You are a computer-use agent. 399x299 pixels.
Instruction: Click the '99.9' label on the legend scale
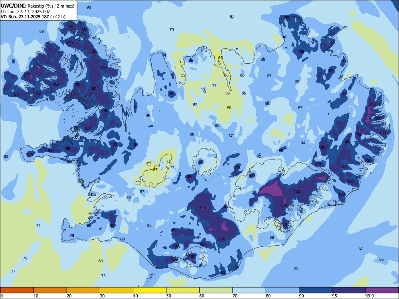click(x=369, y=296)
